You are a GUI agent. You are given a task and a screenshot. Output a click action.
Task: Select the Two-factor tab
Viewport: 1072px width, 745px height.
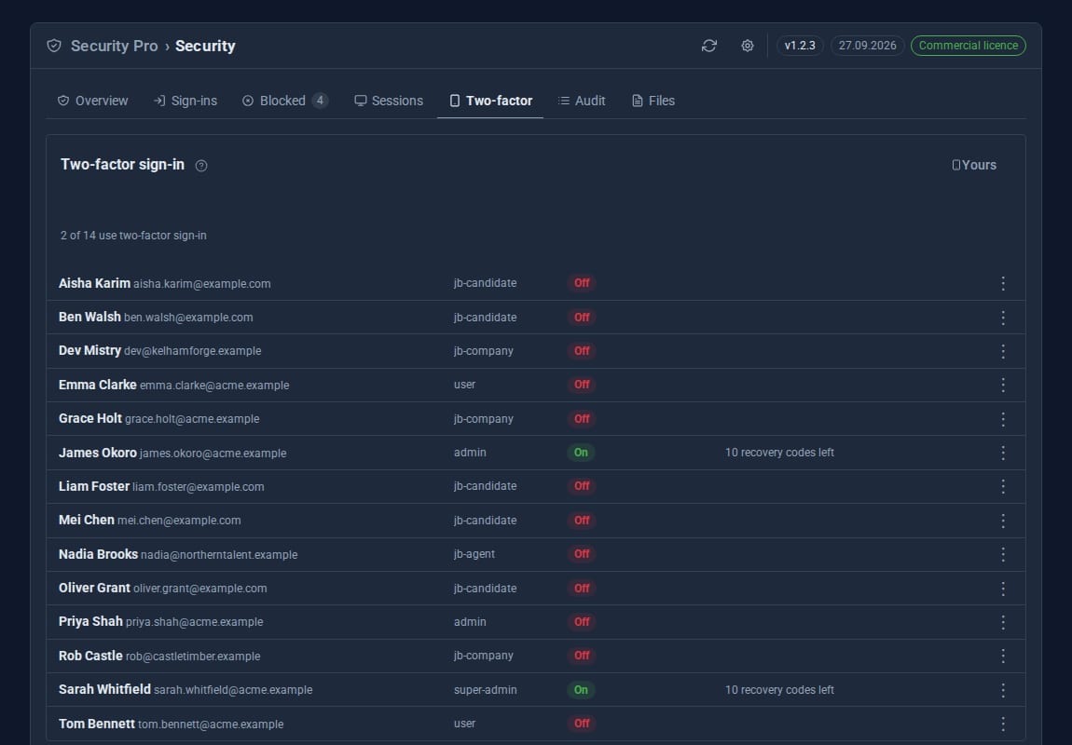(490, 102)
